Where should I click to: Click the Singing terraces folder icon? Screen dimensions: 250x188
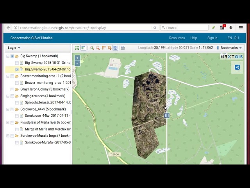(16, 96)
